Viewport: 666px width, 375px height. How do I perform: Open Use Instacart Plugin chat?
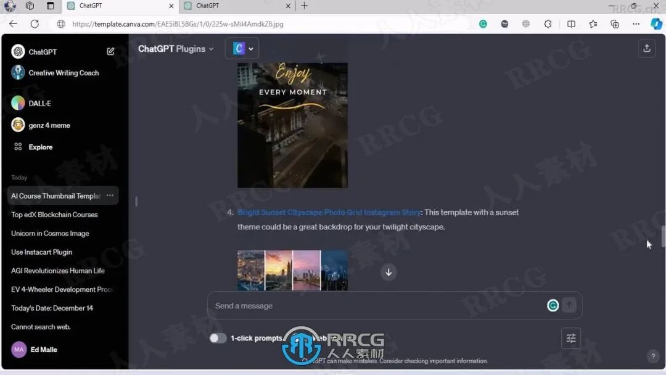(x=42, y=252)
